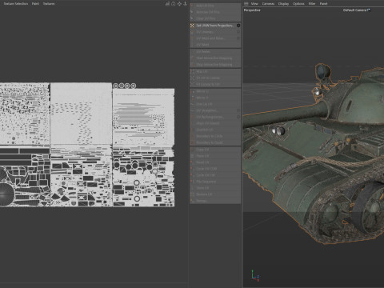384x288 pixels.
Task: Choose Cycle UV CW
Action: [215, 175]
